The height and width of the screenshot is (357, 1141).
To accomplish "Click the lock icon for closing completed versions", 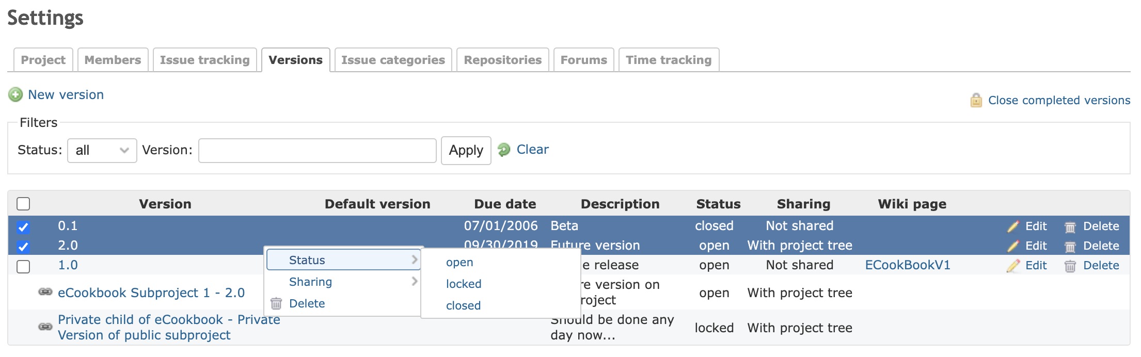I will click(976, 100).
